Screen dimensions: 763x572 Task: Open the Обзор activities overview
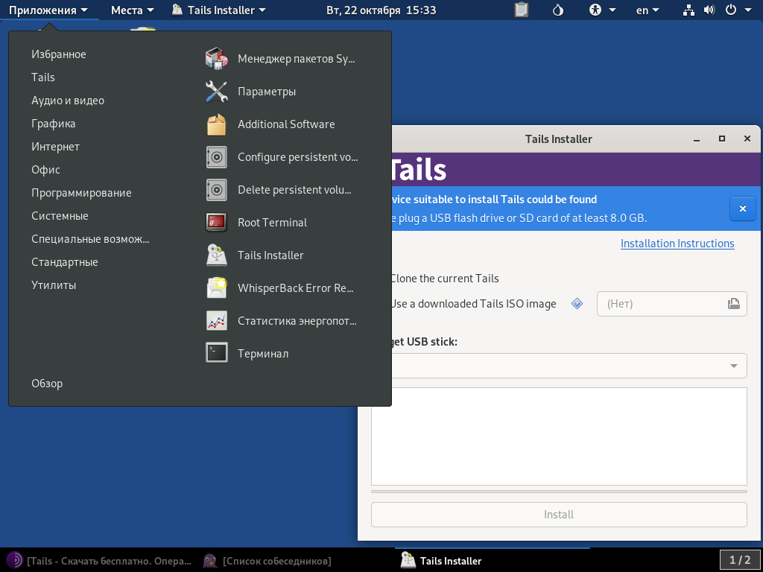[47, 384]
